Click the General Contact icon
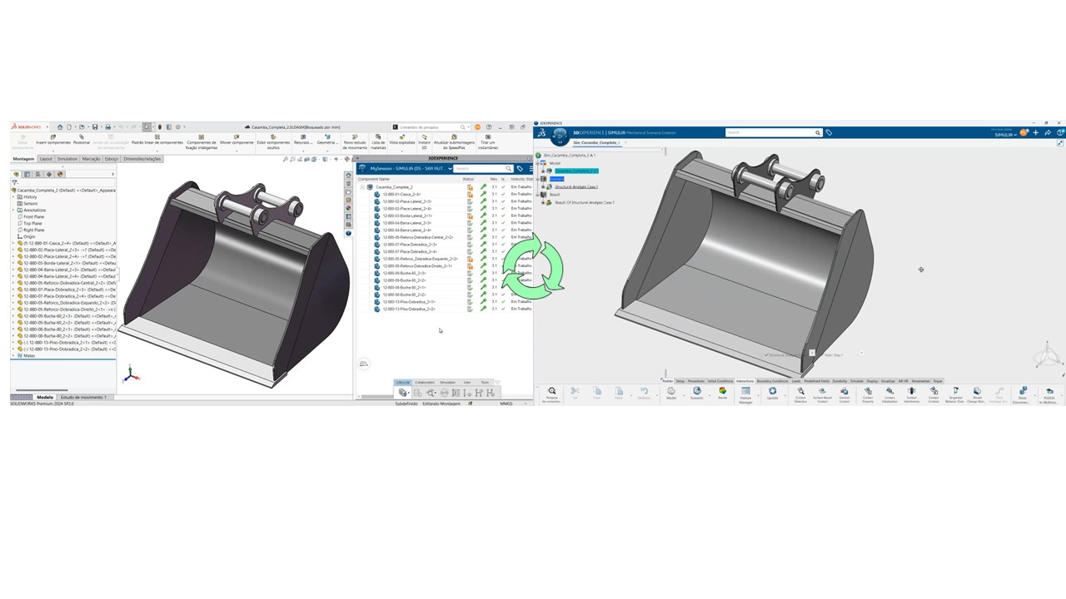The width and height of the screenshot is (1066, 599). (x=844, y=394)
